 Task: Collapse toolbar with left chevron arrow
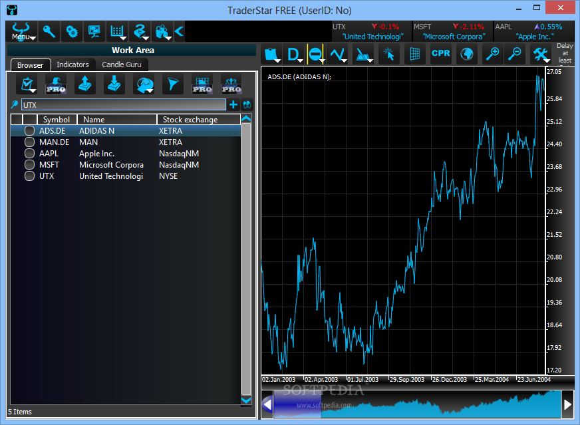click(180, 31)
